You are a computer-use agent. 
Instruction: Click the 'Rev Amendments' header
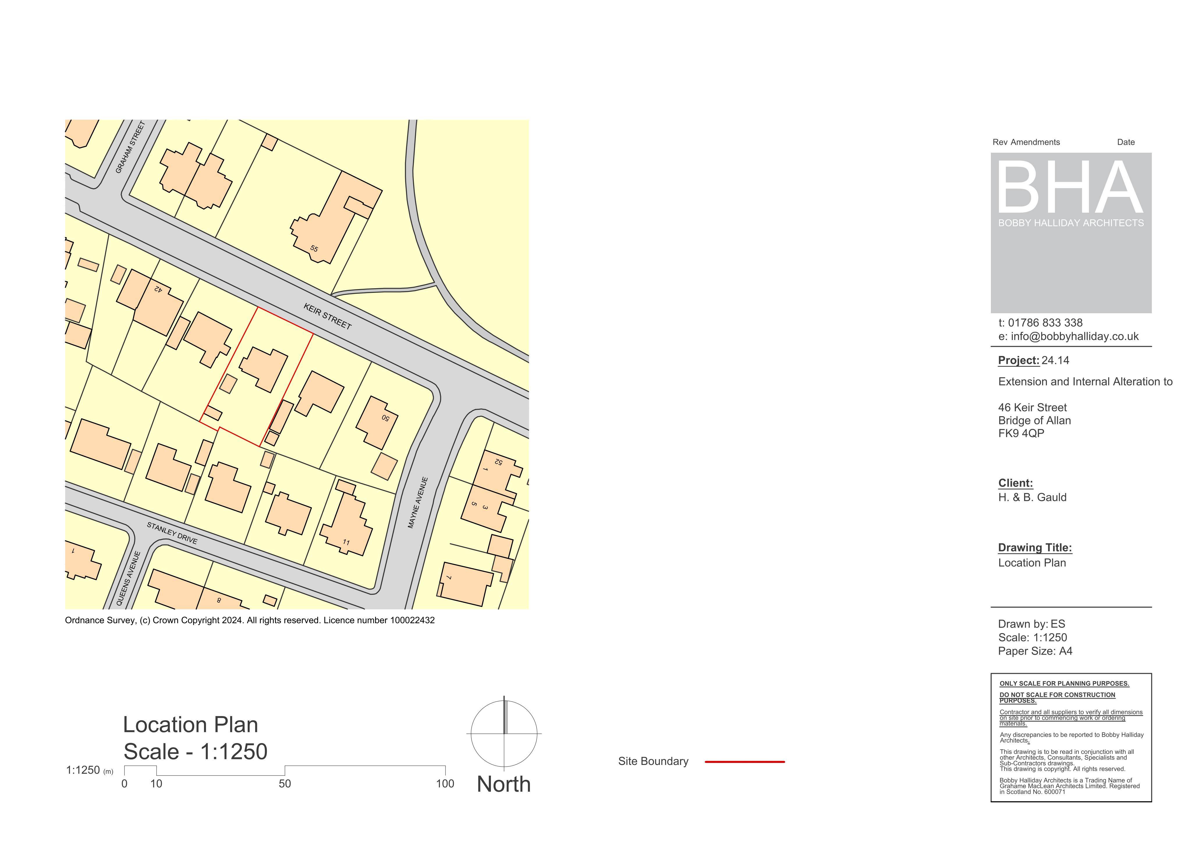click(1026, 142)
